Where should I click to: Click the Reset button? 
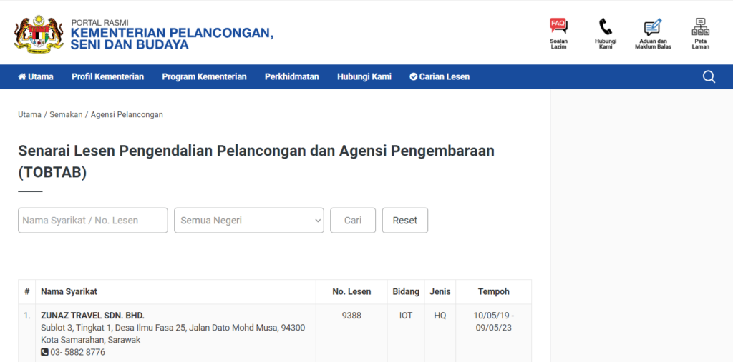point(405,220)
